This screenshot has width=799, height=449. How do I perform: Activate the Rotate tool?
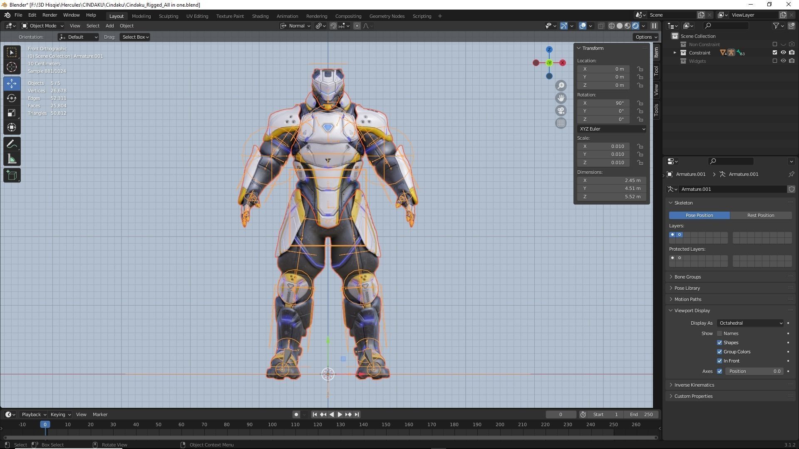(x=12, y=98)
